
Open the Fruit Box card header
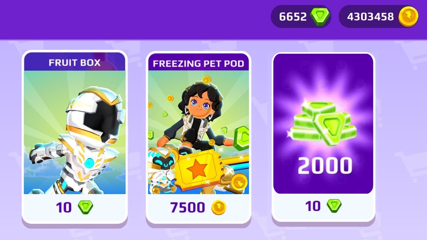tap(75, 62)
